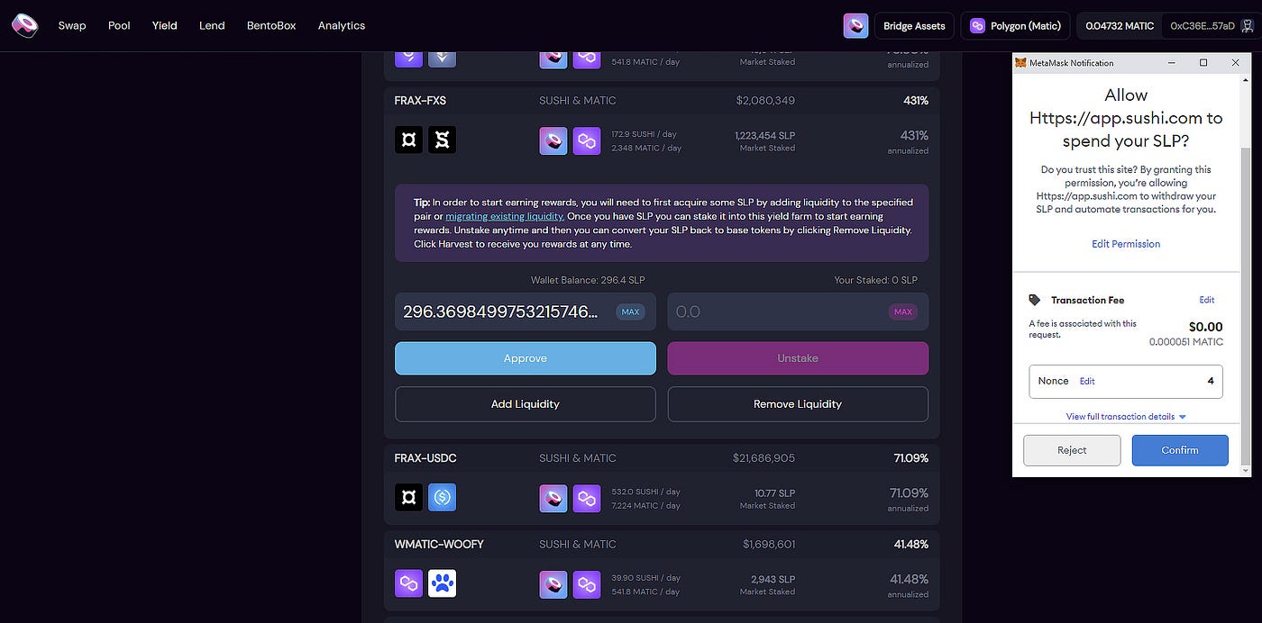Maximize the MetaMask Notification window

pos(1203,63)
